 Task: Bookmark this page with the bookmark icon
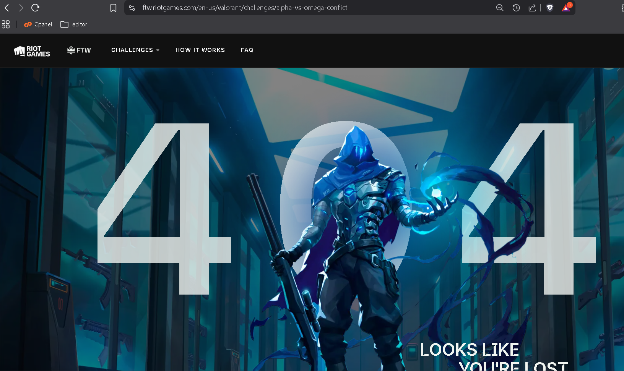point(113,8)
